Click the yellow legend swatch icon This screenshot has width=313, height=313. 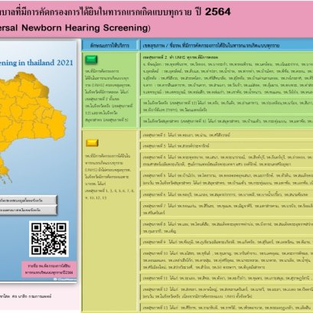92,143
